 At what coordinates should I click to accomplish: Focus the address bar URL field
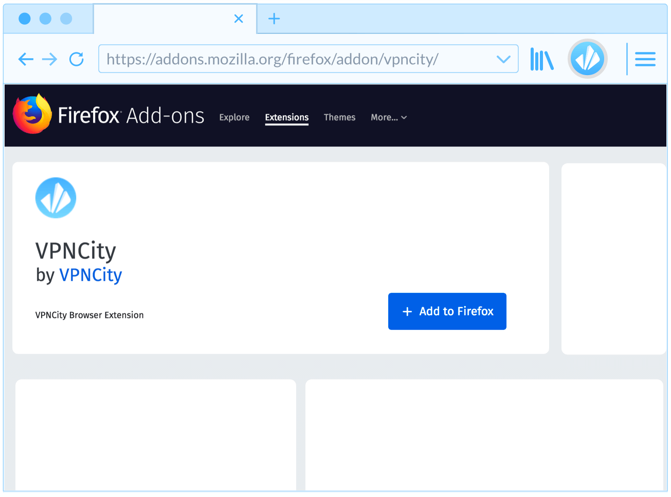[308, 59]
